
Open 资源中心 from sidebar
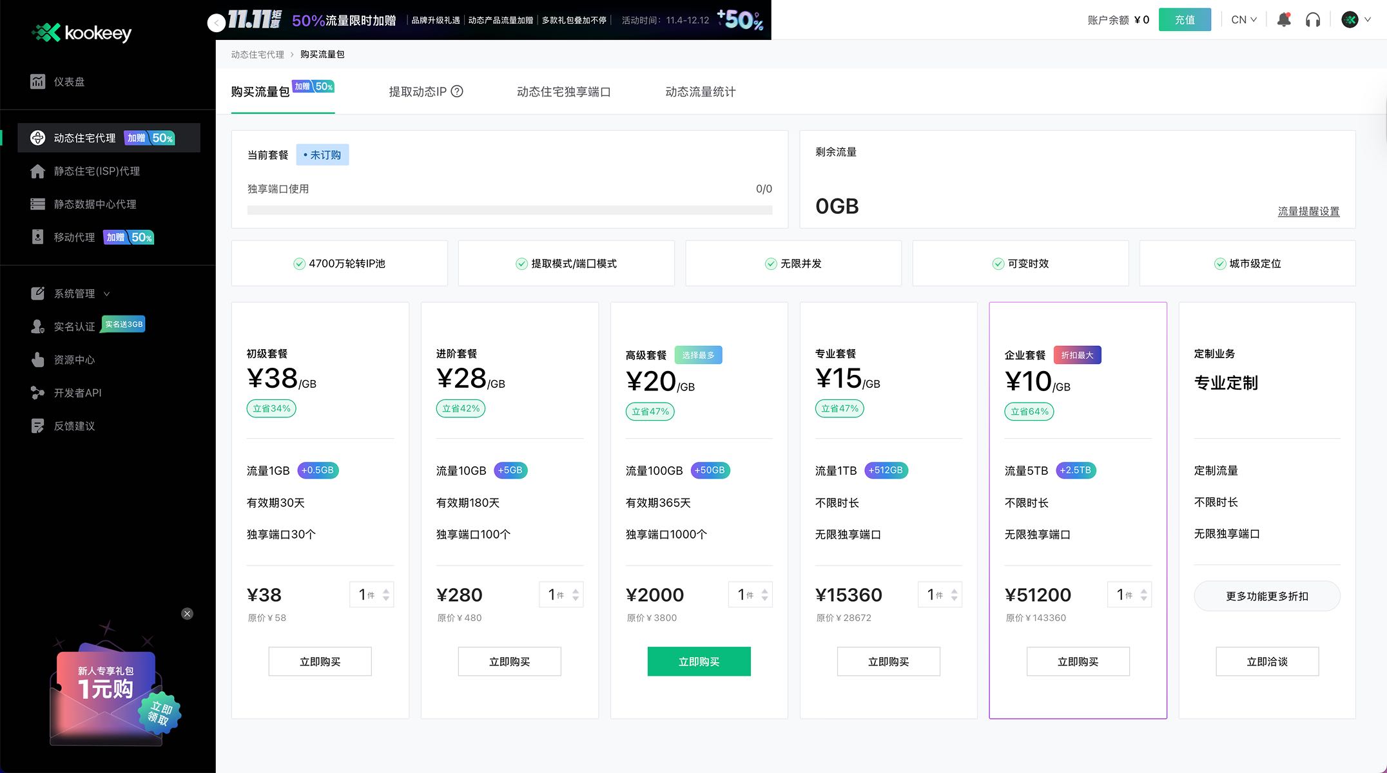pyautogui.click(x=74, y=360)
